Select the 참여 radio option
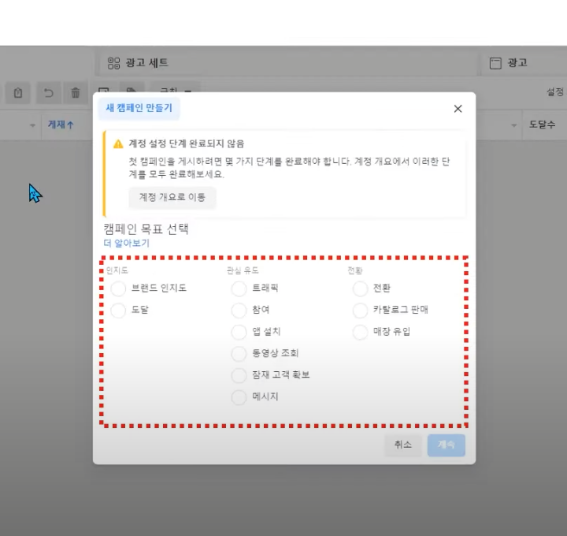The width and height of the screenshot is (567, 536). click(239, 311)
